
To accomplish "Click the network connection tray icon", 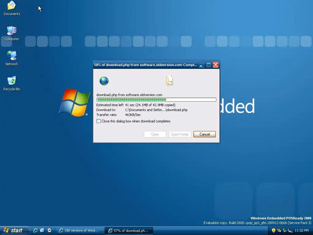I will coord(290,230).
